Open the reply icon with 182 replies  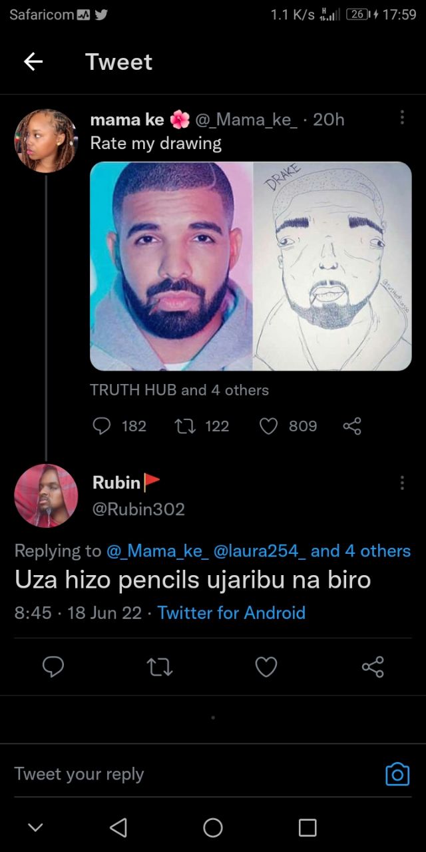(x=102, y=426)
